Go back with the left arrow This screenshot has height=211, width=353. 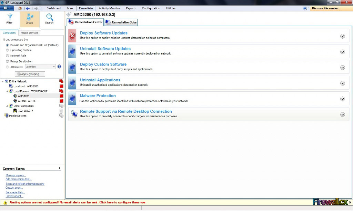pyautogui.click(x=28, y=8)
